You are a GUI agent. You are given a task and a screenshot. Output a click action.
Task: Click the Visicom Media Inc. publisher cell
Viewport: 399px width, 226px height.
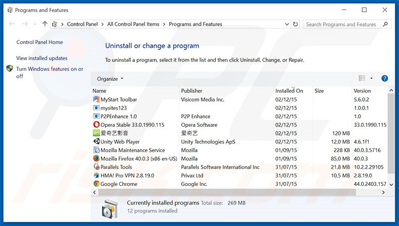click(203, 100)
